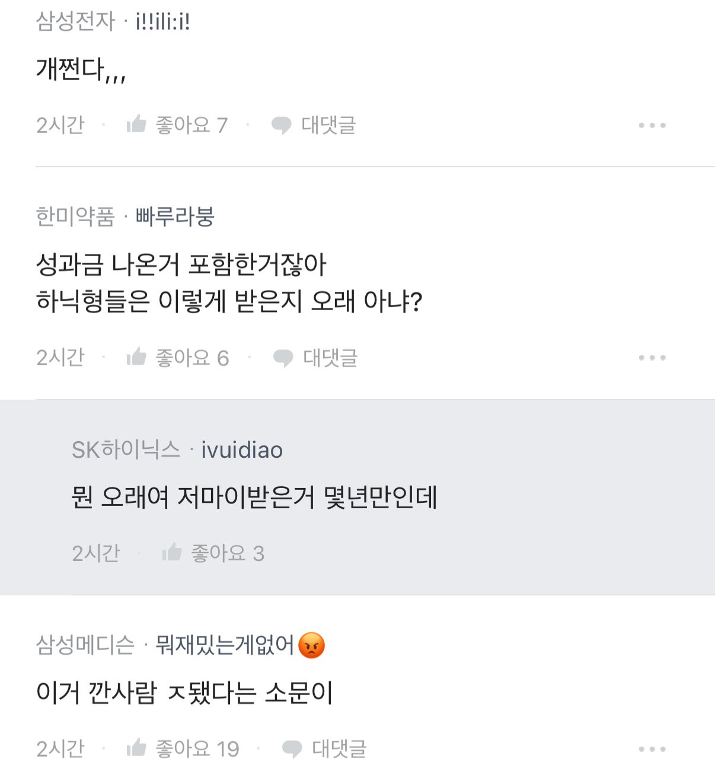Tap 대댓글 under the 개쩐다 comment
This screenshot has width=715, height=784.
coord(328,125)
